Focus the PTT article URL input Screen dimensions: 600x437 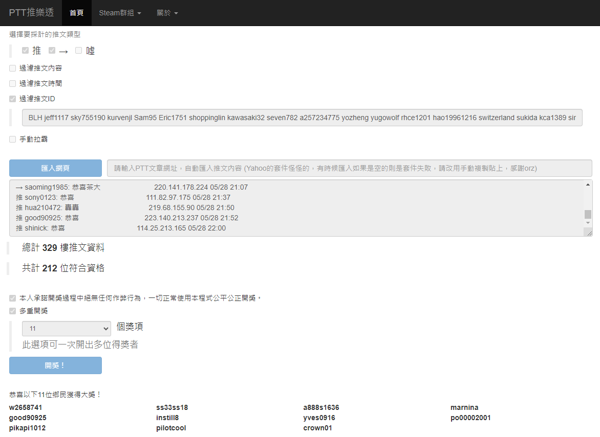(x=349, y=168)
